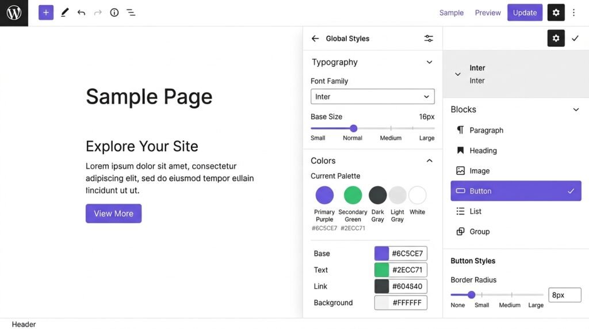Pick the White palette circle
The height and width of the screenshot is (329, 589).
pos(418,195)
